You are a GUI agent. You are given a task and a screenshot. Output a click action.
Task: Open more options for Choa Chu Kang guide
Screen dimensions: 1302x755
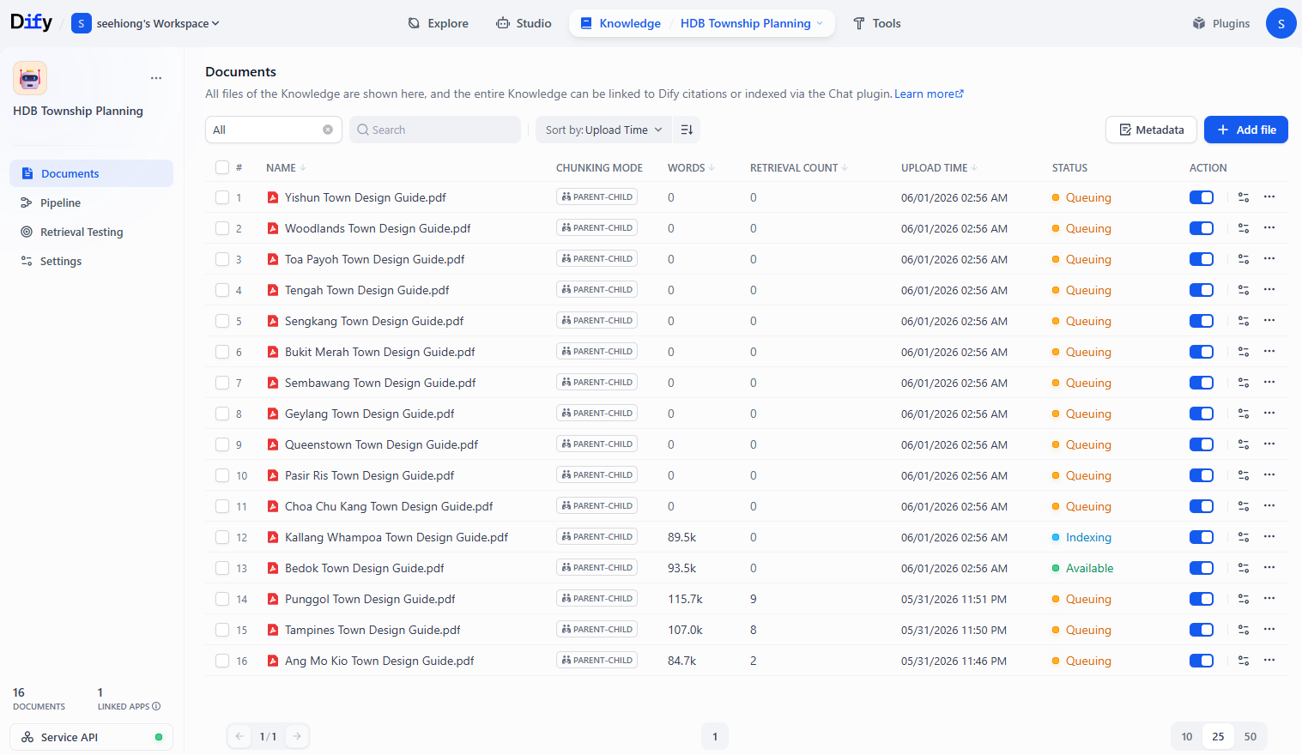coord(1269,506)
